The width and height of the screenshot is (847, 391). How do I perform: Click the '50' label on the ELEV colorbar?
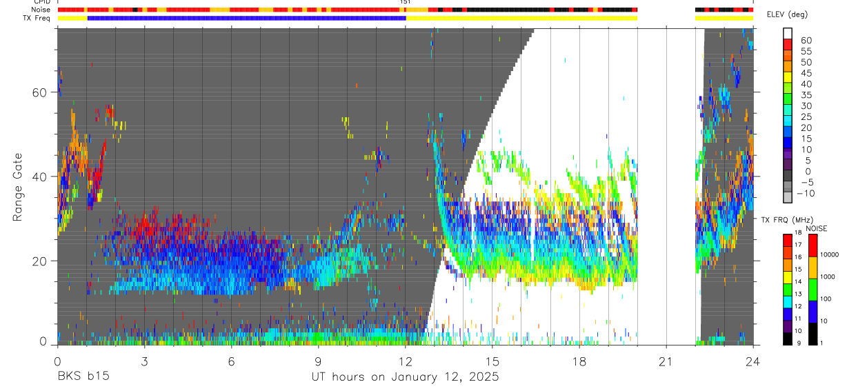[x=806, y=62]
